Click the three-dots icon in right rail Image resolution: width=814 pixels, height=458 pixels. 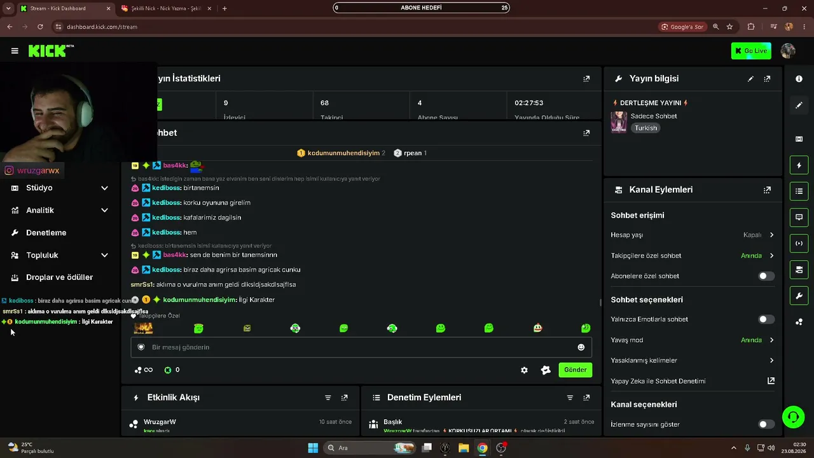(799, 322)
